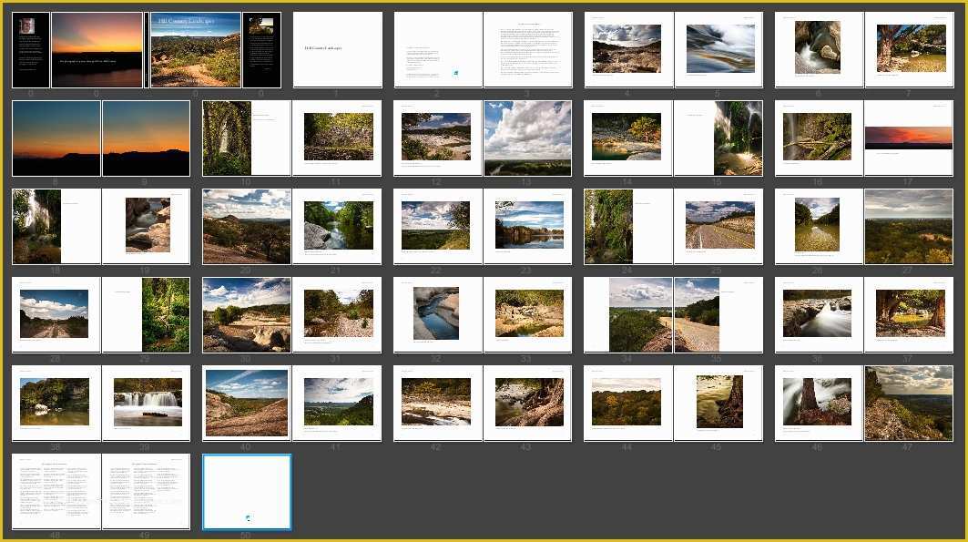Click the blue placeholder icon on blank page 50

click(x=248, y=517)
